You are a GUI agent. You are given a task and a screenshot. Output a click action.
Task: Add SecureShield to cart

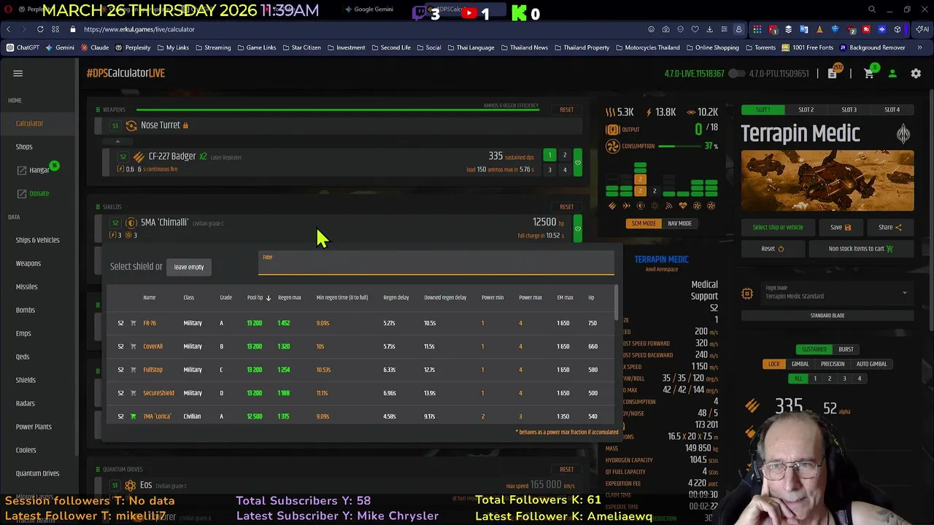[133, 393]
